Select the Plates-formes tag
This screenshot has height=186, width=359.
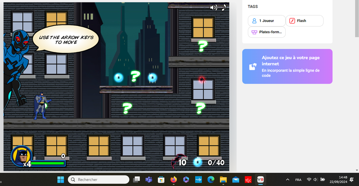click(x=266, y=32)
